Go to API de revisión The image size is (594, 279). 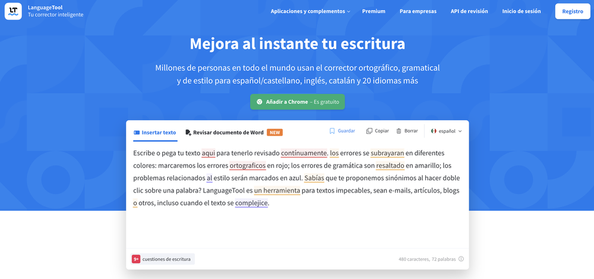point(469,11)
